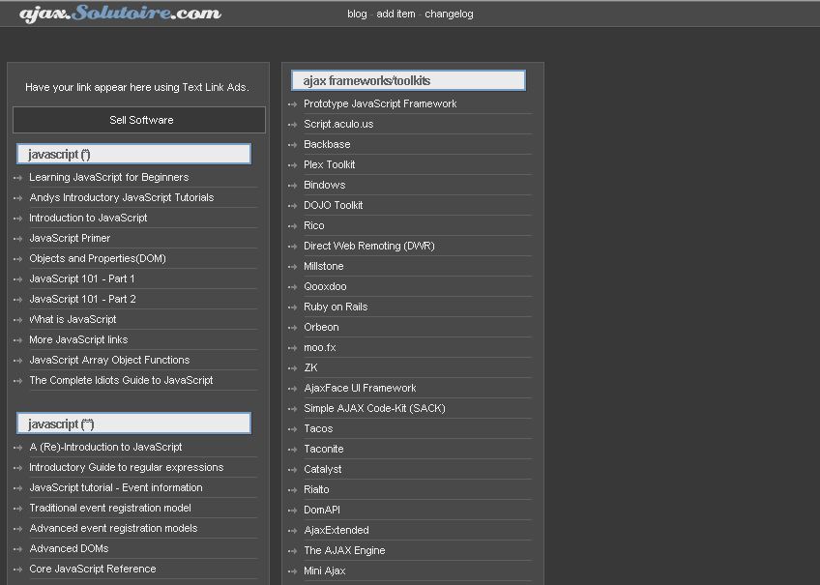The image size is (820, 585).
Task: Open the add item link
Action: (x=395, y=15)
